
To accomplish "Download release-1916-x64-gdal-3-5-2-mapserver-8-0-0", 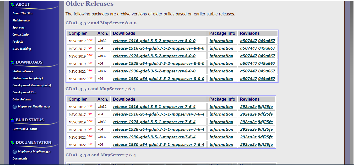I will pyautogui.click(x=159, y=48).
